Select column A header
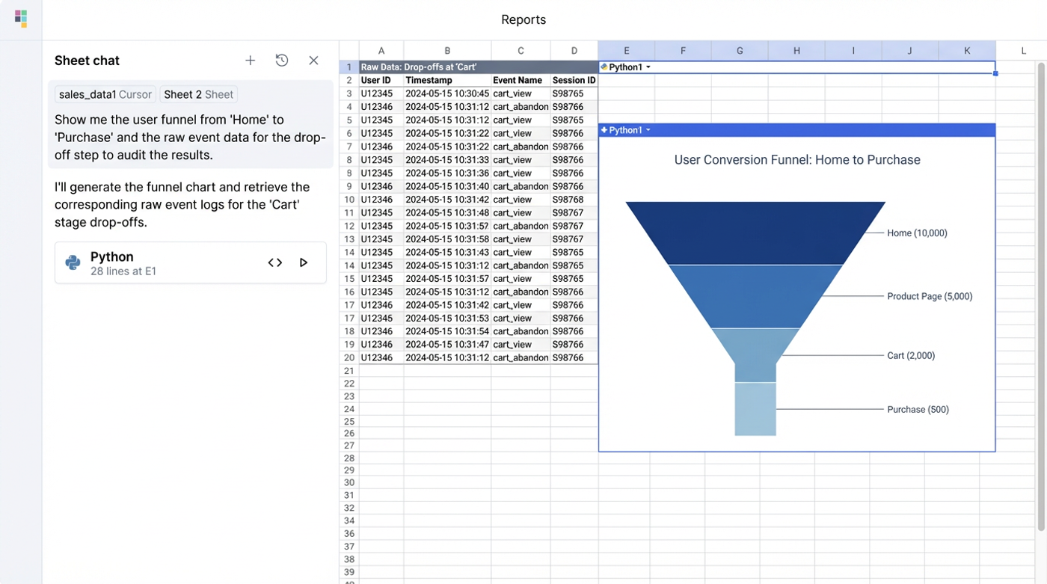Viewport: 1047px width, 584px height. [x=381, y=51]
